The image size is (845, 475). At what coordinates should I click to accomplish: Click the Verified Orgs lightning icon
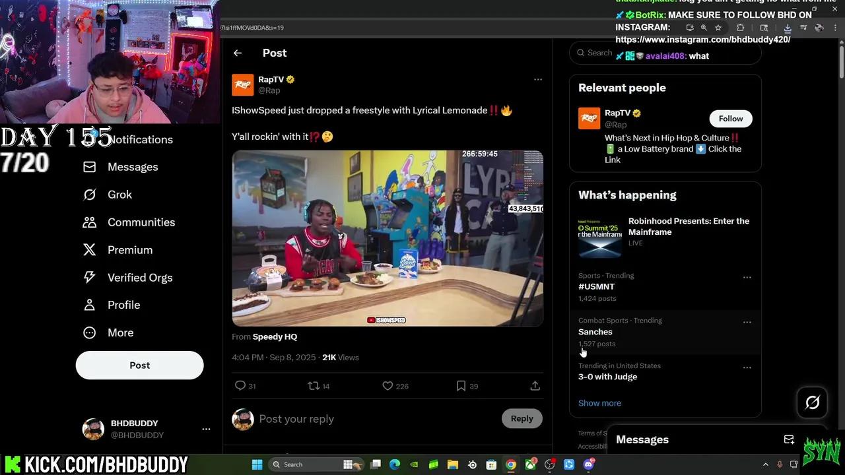(x=90, y=278)
